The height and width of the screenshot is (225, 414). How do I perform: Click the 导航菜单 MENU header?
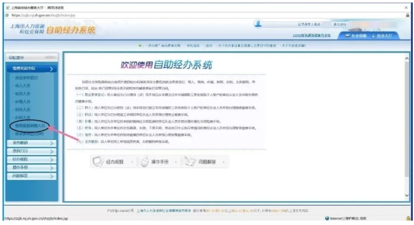point(32,57)
